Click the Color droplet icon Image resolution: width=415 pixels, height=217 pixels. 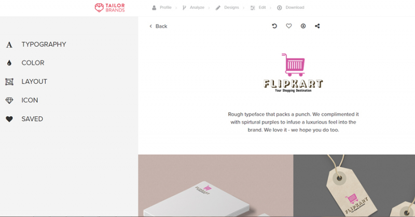pos(9,63)
